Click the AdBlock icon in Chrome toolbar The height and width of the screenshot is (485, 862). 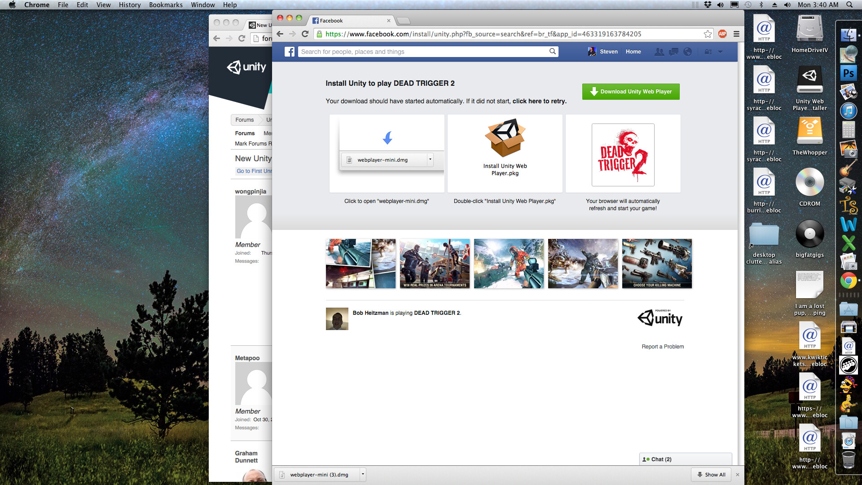[722, 34]
